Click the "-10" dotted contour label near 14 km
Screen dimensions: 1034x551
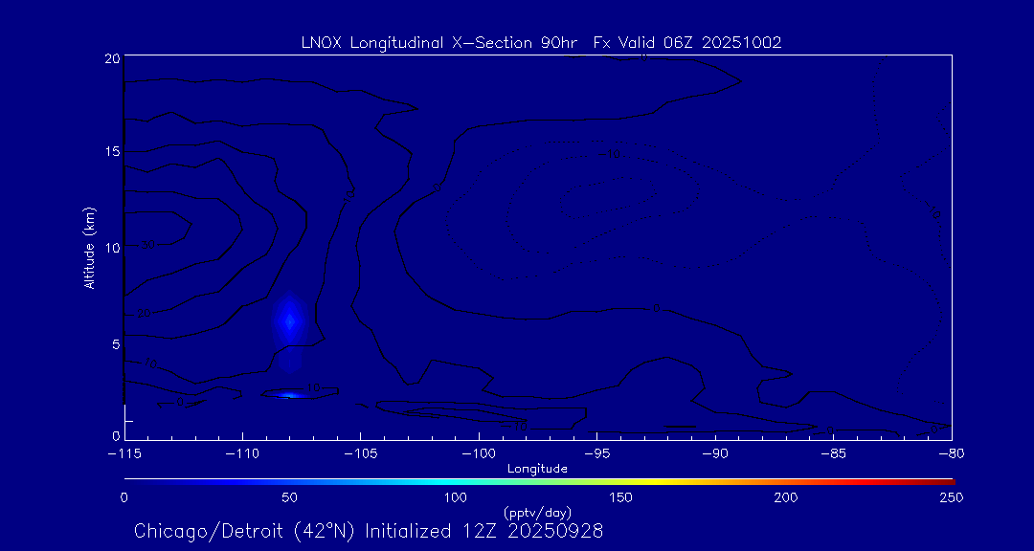(x=610, y=154)
